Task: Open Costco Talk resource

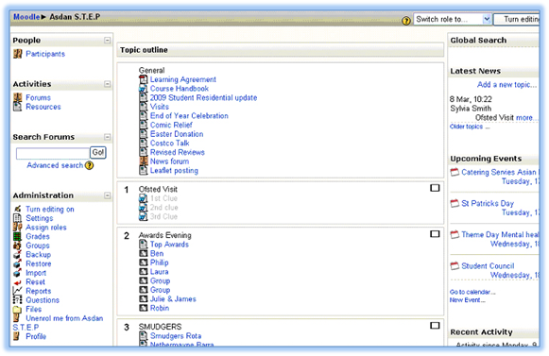Action: pos(170,144)
